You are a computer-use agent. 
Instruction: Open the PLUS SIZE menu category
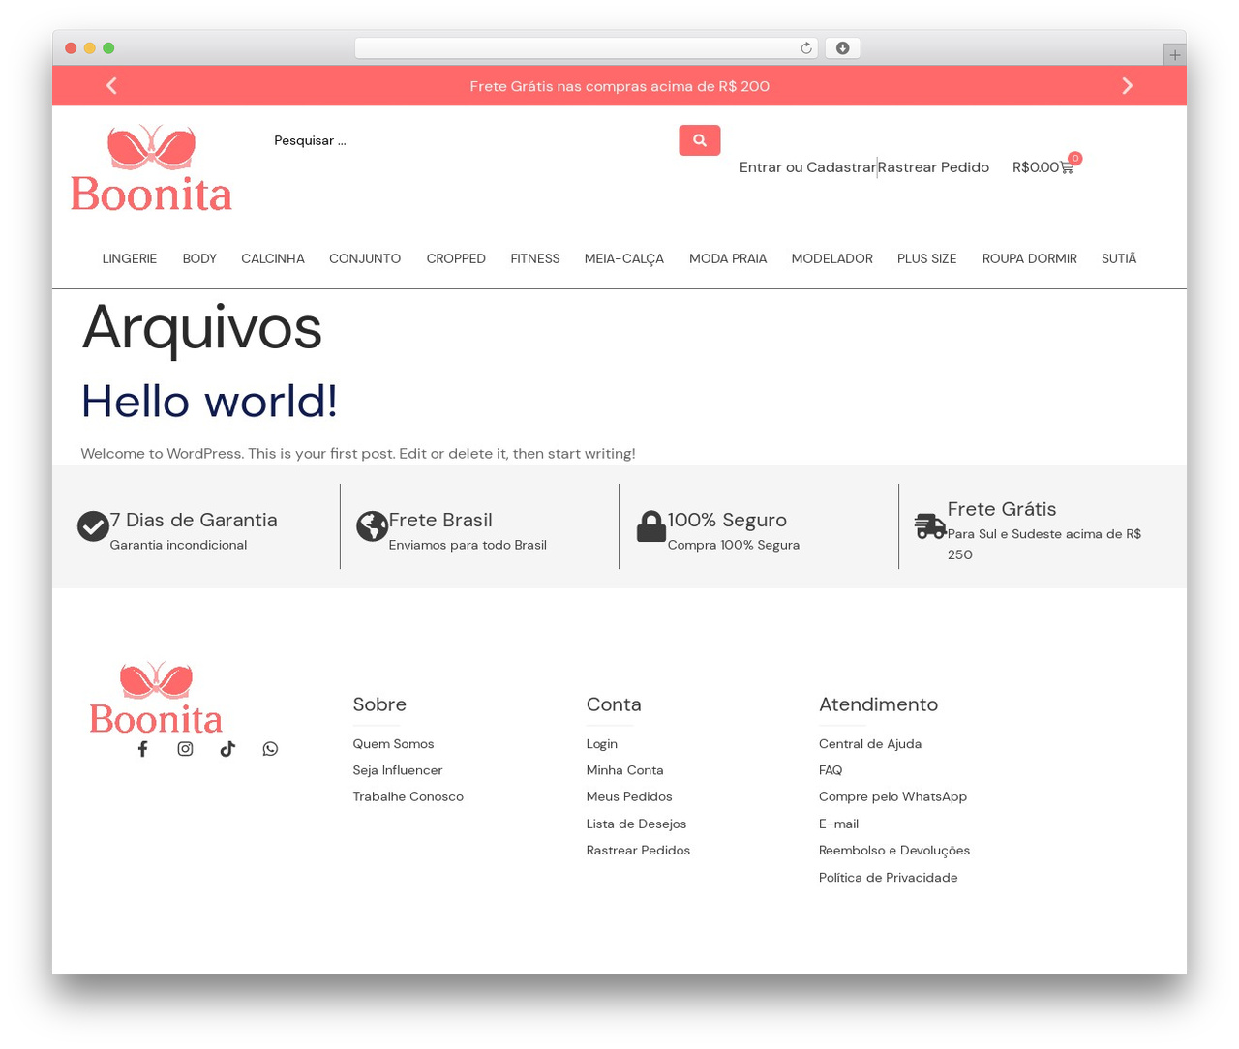click(927, 258)
